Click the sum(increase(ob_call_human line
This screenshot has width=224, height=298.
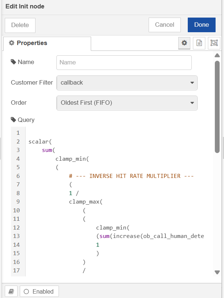(150, 236)
